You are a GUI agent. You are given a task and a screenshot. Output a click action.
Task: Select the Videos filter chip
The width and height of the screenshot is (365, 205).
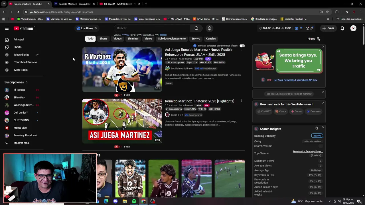point(117,38)
